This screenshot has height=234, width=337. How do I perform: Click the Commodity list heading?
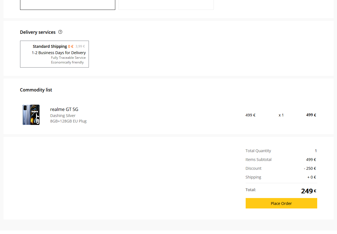pos(36,90)
